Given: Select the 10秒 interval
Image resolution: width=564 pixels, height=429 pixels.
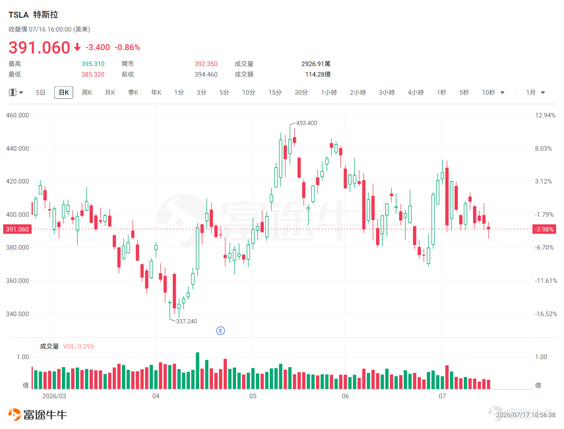Looking at the screenshot, I should click(x=489, y=92).
